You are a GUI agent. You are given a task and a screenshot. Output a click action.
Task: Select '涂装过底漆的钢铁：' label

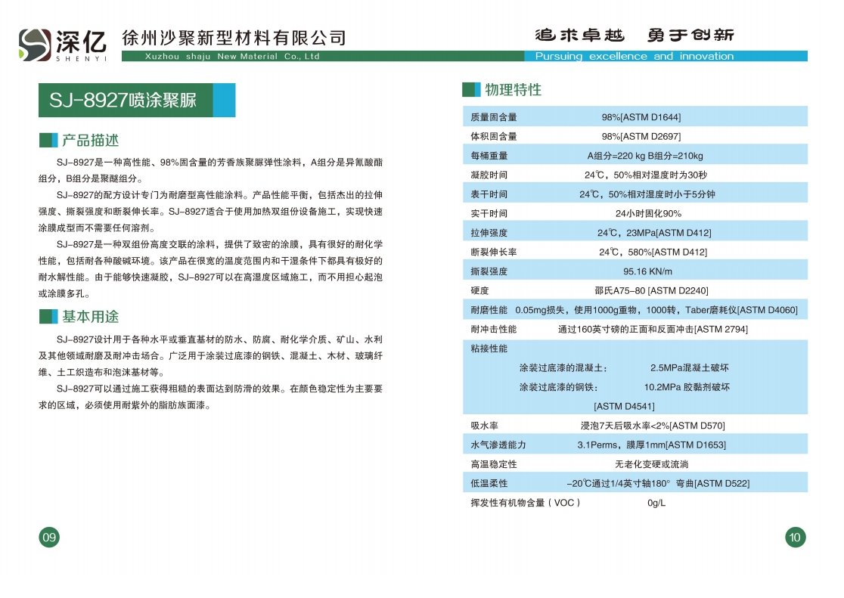(559, 388)
